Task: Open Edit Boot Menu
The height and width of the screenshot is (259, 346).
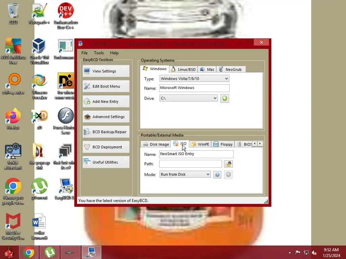Action: 106,86
